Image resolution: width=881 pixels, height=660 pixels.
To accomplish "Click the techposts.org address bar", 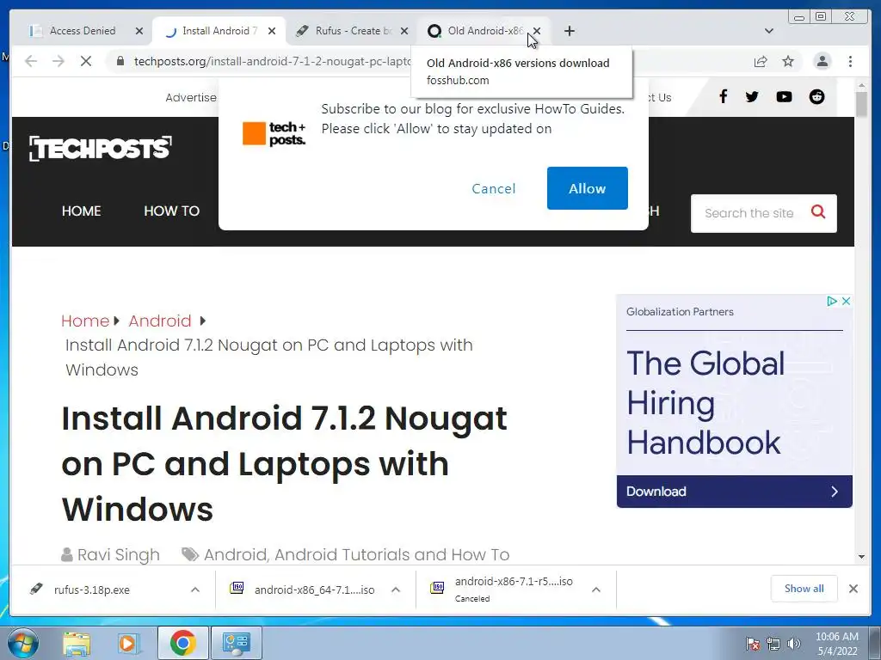I will [x=273, y=61].
